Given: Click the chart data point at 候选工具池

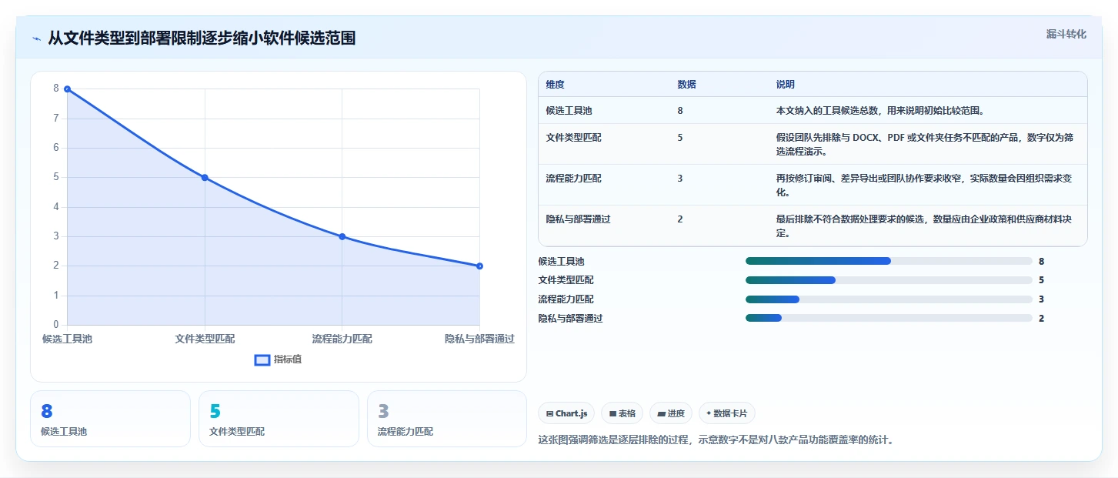Looking at the screenshot, I should 68,89.
